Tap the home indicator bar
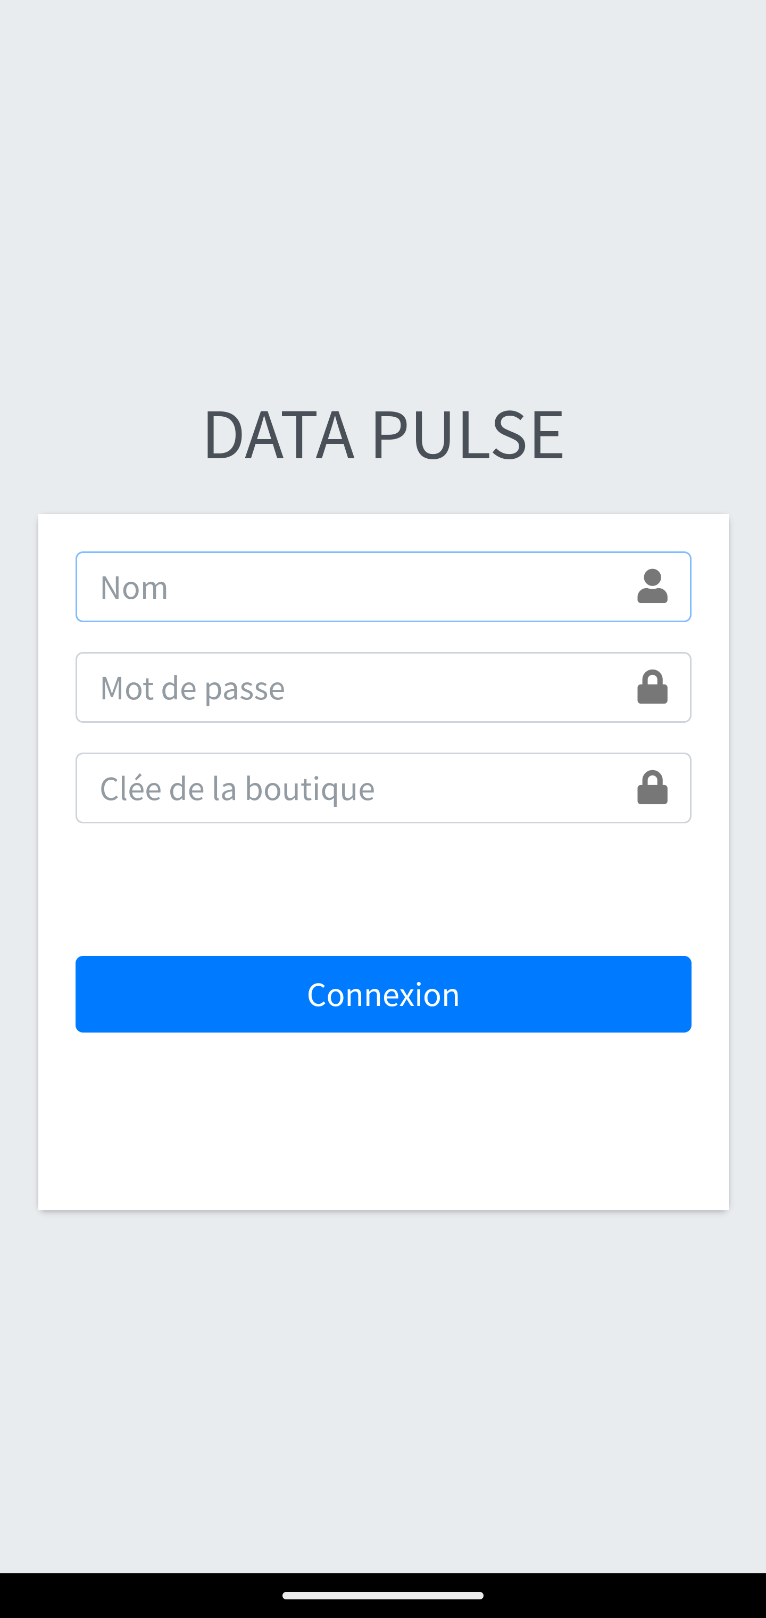 (383, 1595)
